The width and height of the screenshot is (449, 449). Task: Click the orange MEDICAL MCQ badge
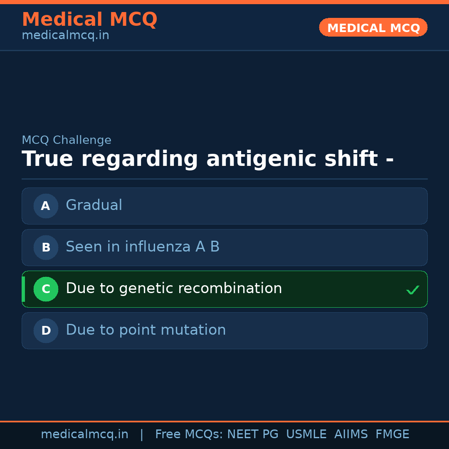pyautogui.click(x=373, y=27)
